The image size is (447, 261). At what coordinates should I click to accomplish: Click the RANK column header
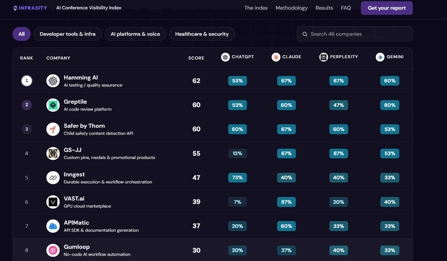pyautogui.click(x=26, y=58)
